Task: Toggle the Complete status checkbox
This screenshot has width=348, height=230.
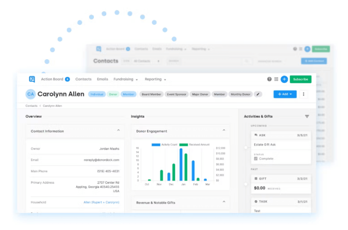Action: click(256, 159)
